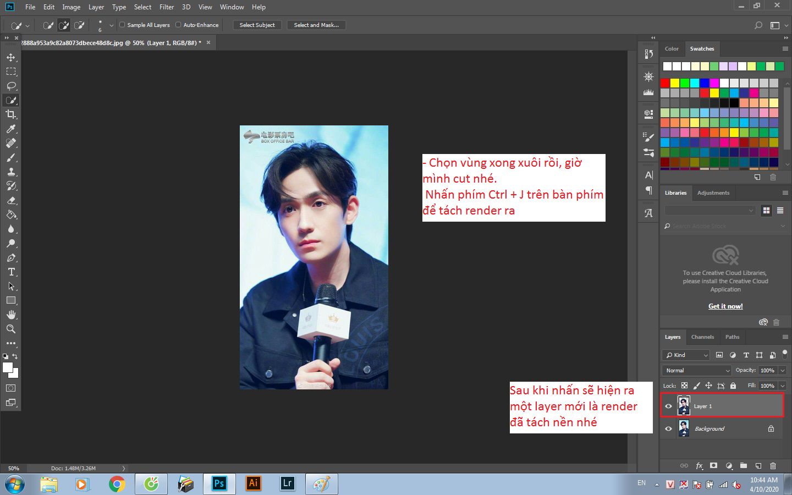Image resolution: width=792 pixels, height=495 pixels.
Task: Expand the Opacity dropdown arrow
Action: click(x=782, y=371)
